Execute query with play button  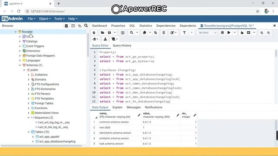click(229, 32)
